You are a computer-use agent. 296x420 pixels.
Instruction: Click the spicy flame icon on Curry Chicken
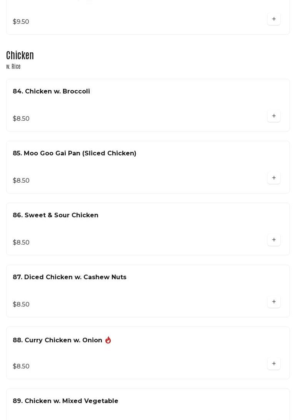coord(108,340)
